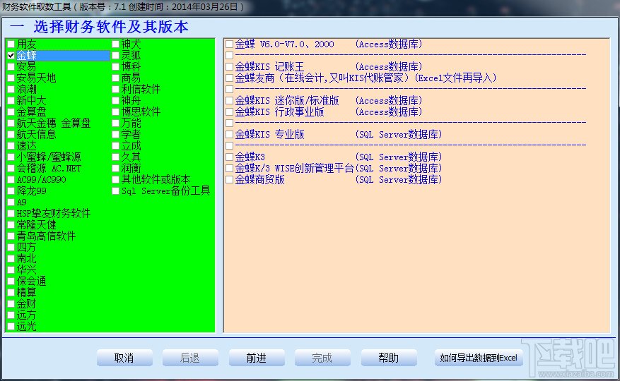Check 金蝶K/3 WISE创新管理平台 checkbox
The height and width of the screenshot is (381, 620).
229,168
